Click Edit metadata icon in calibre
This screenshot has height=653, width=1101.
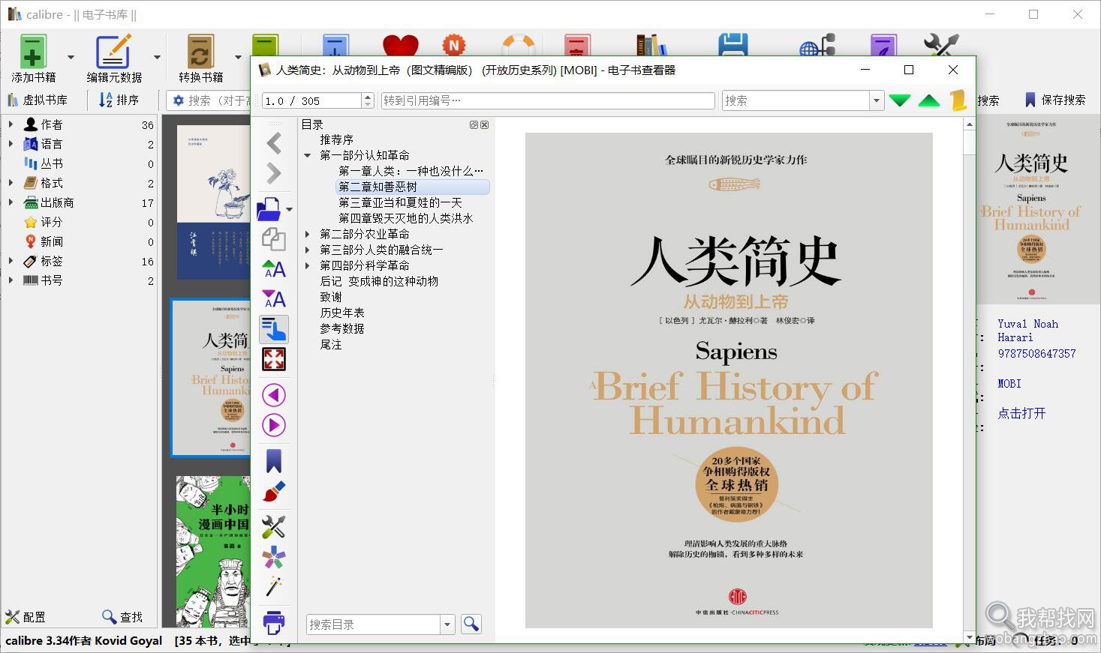click(x=114, y=58)
